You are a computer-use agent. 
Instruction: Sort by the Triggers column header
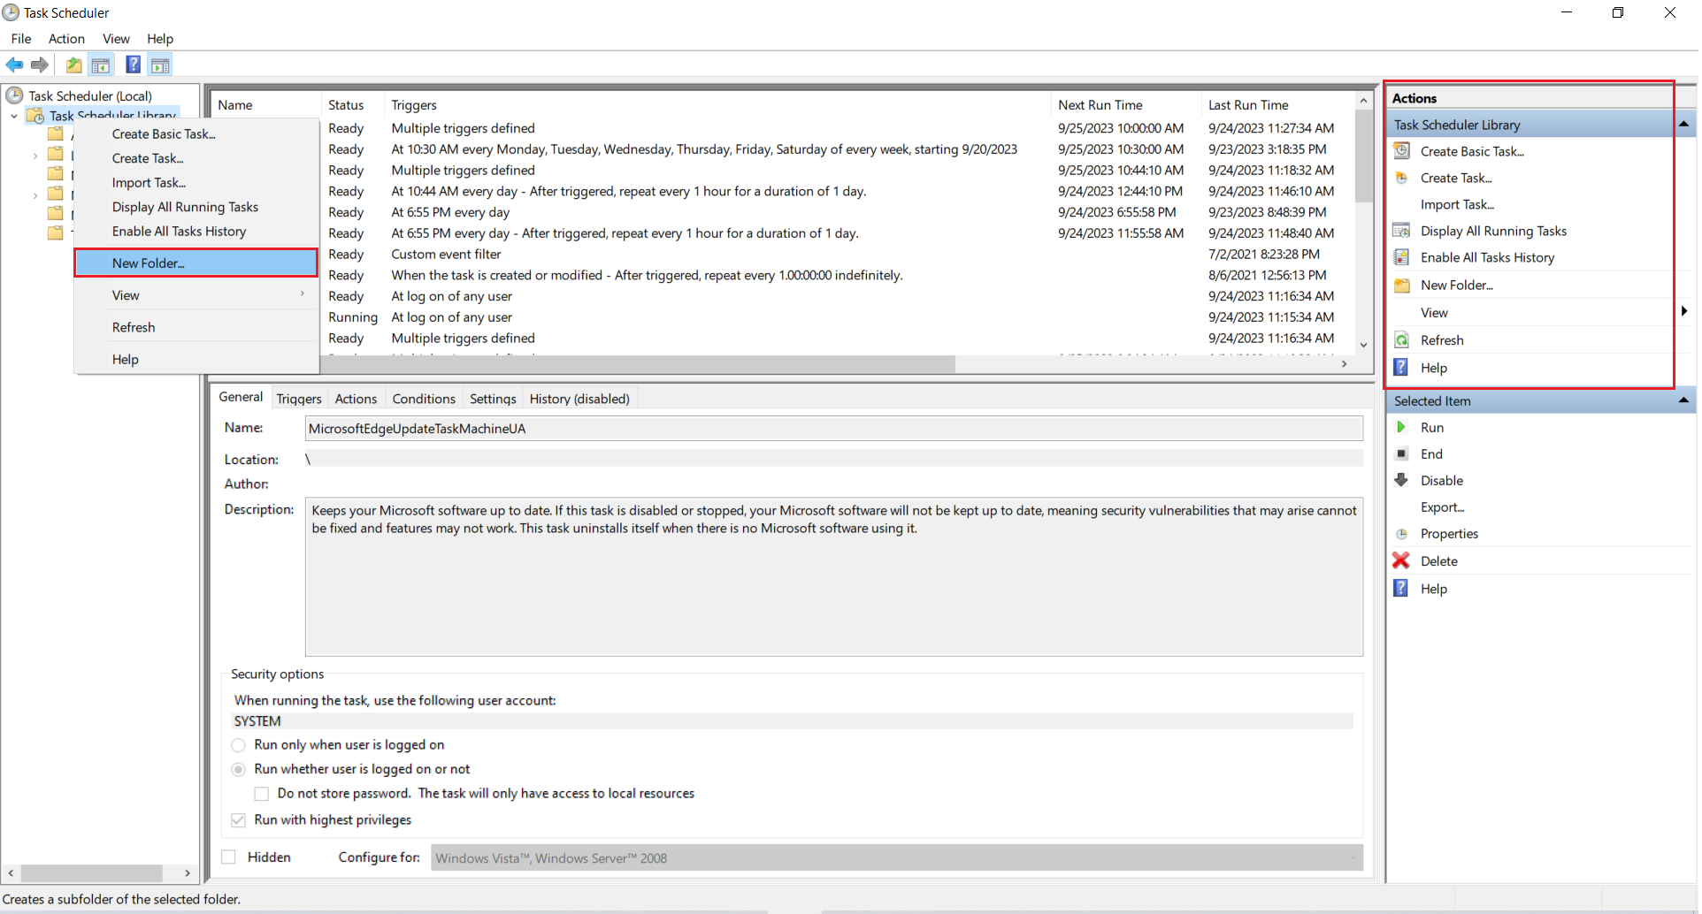pos(717,104)
